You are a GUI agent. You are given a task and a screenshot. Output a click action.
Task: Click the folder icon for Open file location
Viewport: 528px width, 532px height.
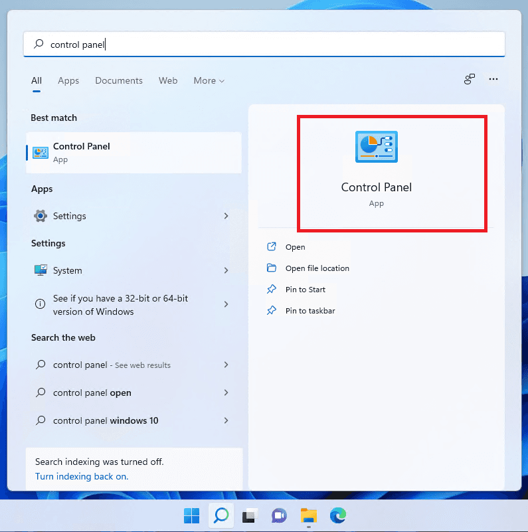point(272,268)
